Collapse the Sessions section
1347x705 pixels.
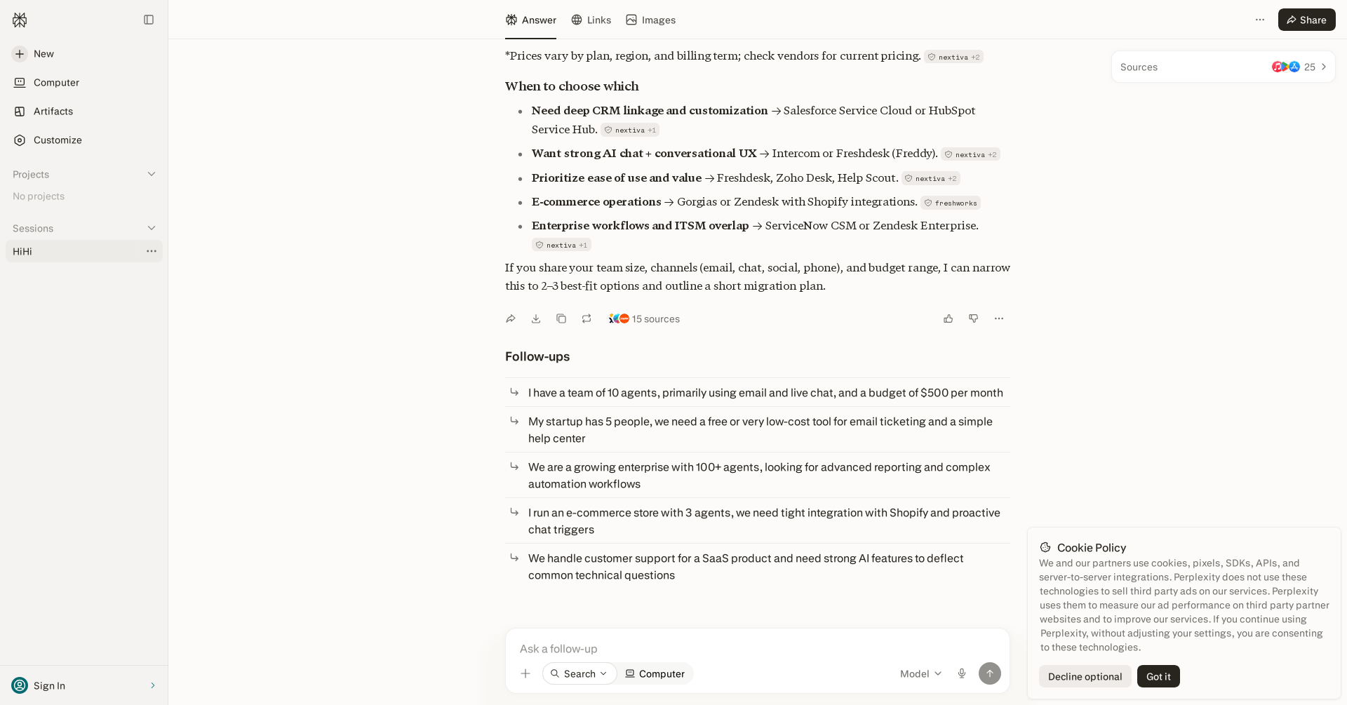pyautogui.click(x=152, y=228)
